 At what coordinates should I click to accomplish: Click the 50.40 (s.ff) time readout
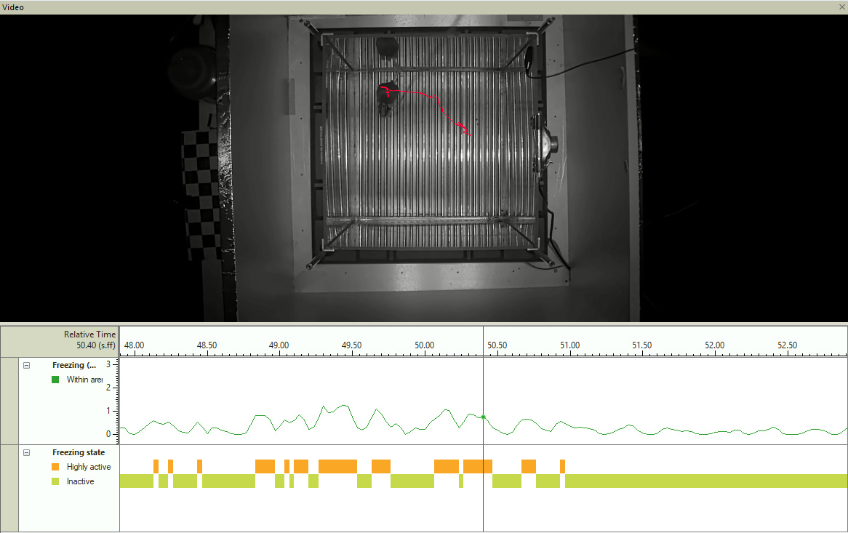tap(96, 345)
